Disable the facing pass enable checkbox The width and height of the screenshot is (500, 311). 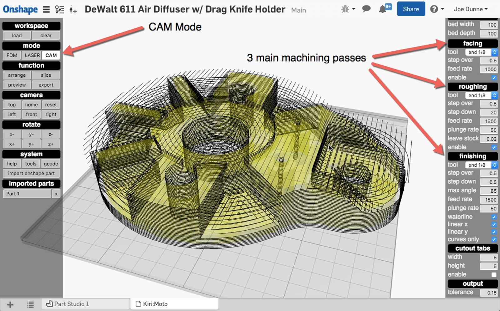tap(494, 78)
